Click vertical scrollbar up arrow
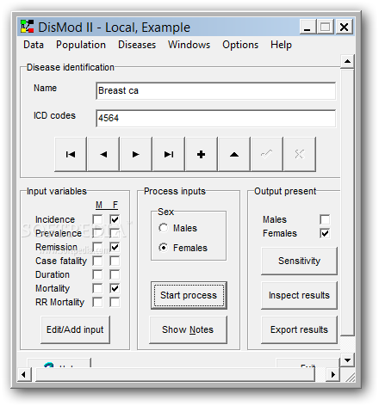Image resolution: width=379 pixels, height=406 pixels. [x=347, y=61]
